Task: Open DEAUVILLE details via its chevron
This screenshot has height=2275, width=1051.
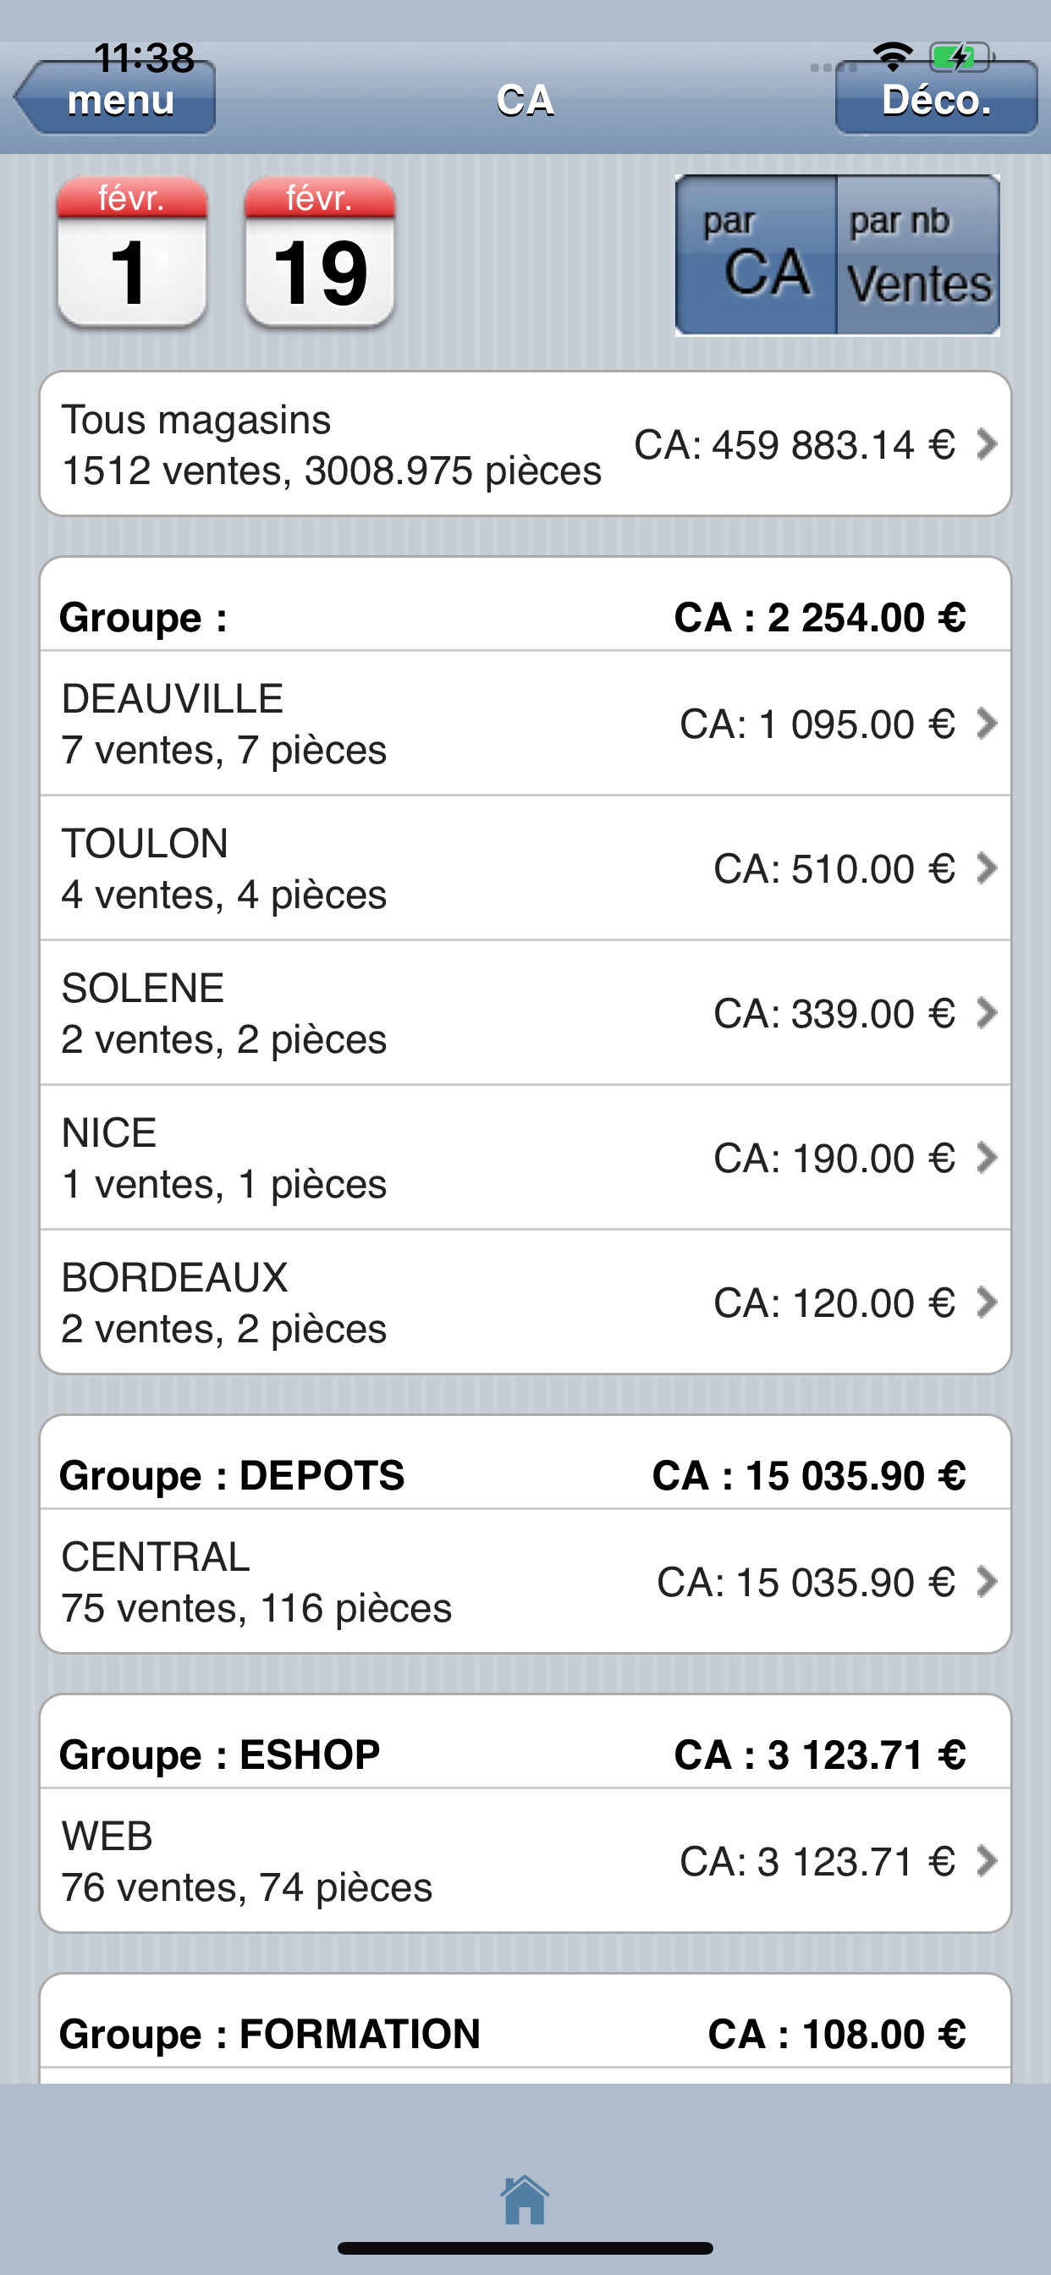Action: 987,724
